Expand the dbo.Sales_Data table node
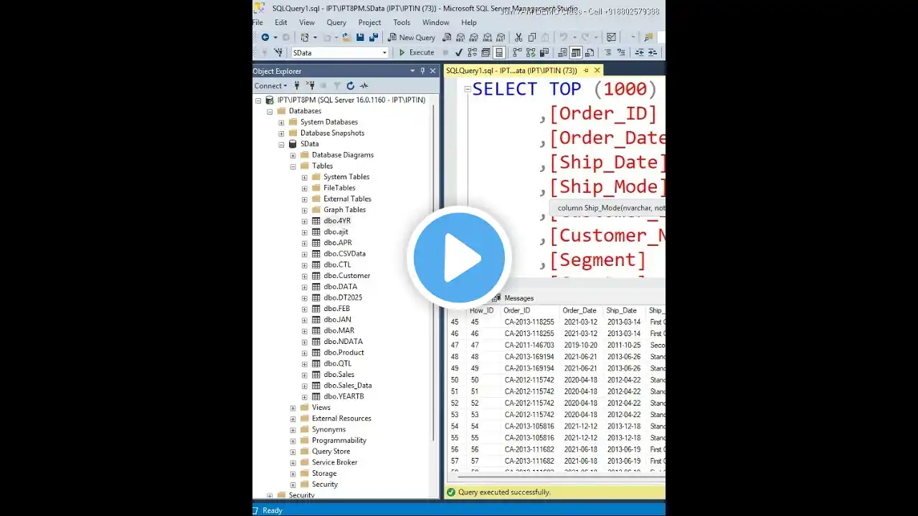The image size is (918, 516). tap(304, 386)
